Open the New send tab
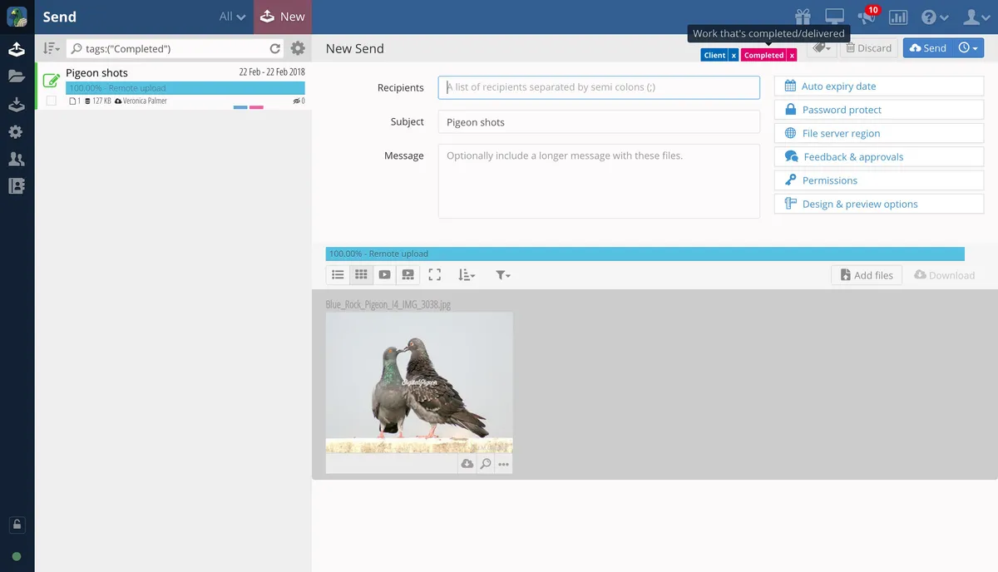The height and width of the screenshot is (572, 998). [283, 17]
